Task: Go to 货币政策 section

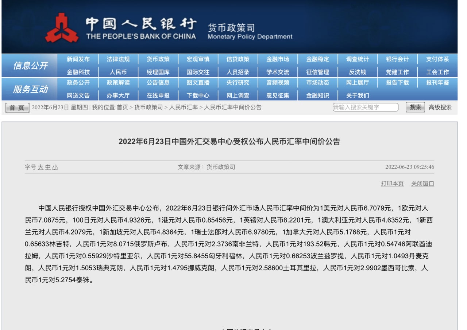Action: (x=158, y=59)
